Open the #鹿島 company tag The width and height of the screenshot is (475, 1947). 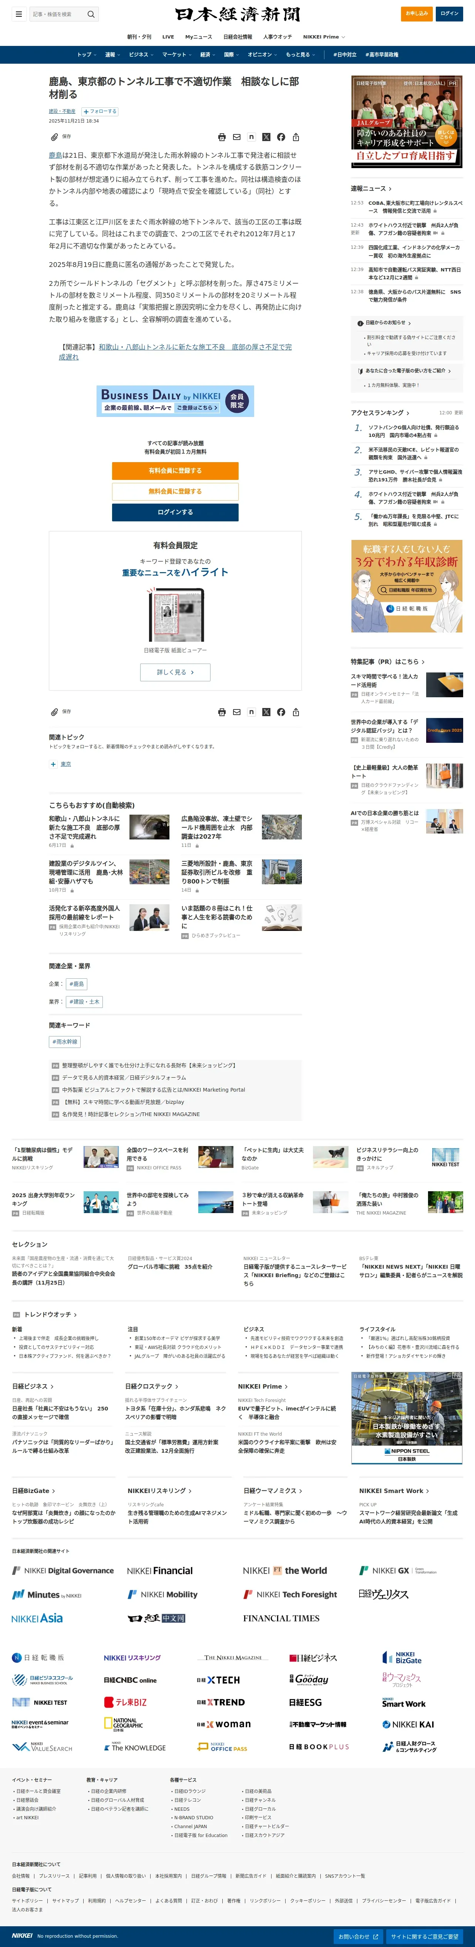pos(77,984)
